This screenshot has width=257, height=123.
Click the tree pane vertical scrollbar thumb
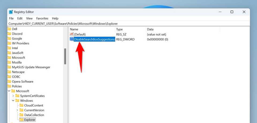65,56
